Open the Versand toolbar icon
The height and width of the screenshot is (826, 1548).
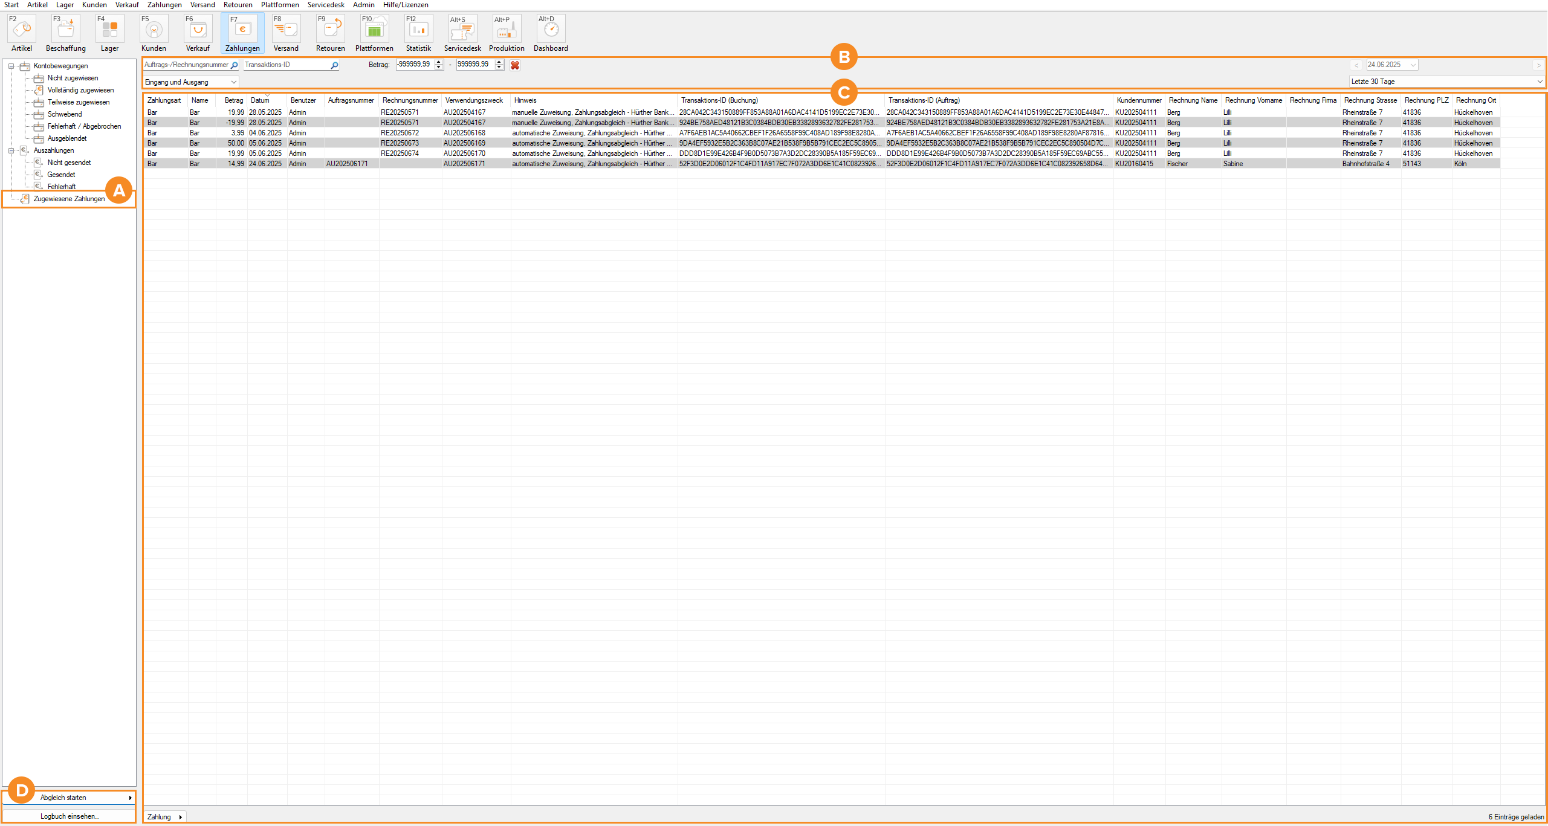[x=286, y=29]
